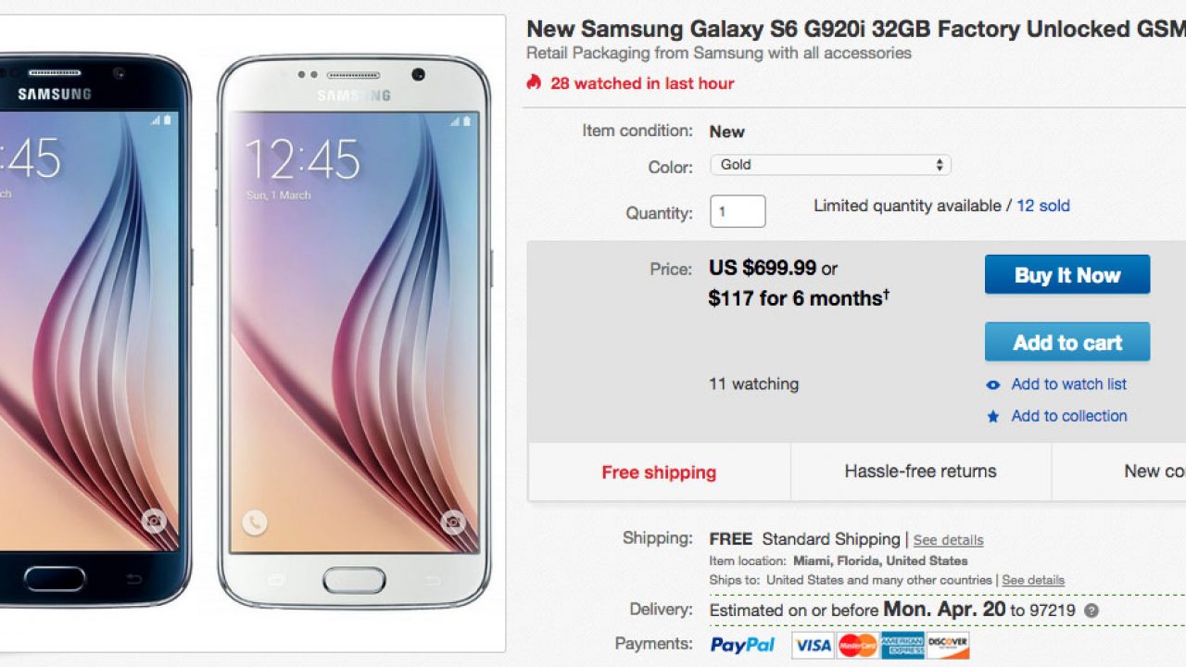The height and width of the screenshot is (667, 1186).
Task: Click the Discover card icon
Action: point(948,645)
